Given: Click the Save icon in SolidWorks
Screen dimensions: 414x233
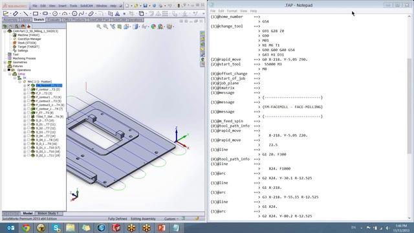Looking at the screenshot, I should coord(145,6).
